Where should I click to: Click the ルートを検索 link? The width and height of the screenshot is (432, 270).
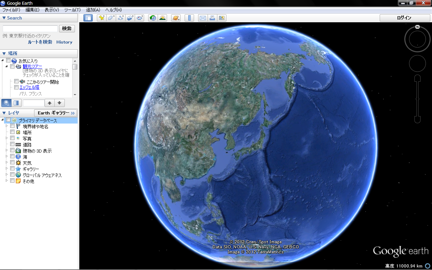pyautogui.click(x=40, y=42)
